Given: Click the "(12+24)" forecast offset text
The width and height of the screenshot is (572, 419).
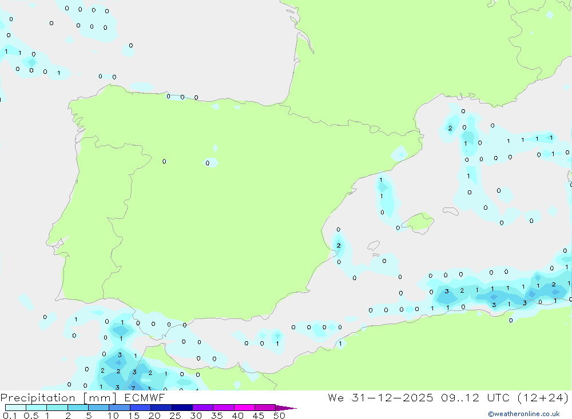Looking at the screenshot, I should 543,397.
